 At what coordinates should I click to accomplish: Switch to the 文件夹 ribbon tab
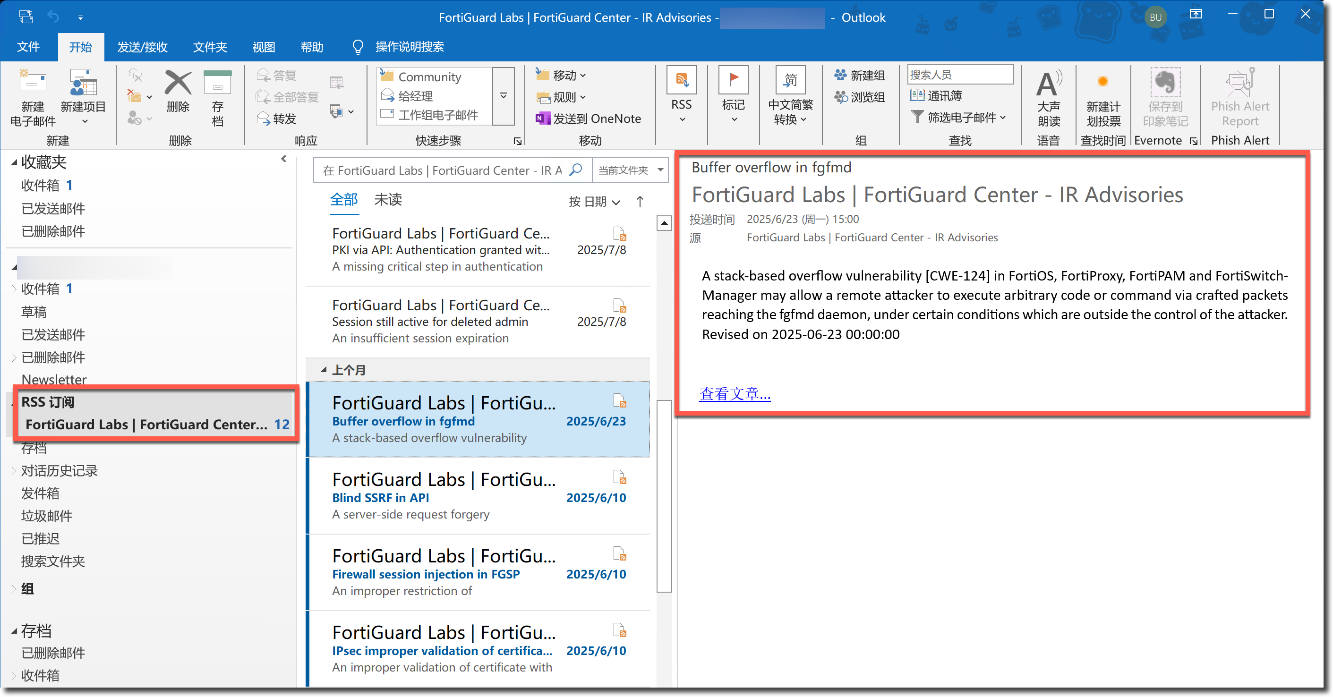(210, 47)
